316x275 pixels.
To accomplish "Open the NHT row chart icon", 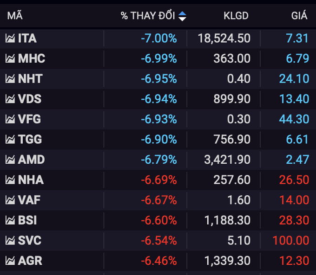I will click(10, 79).
